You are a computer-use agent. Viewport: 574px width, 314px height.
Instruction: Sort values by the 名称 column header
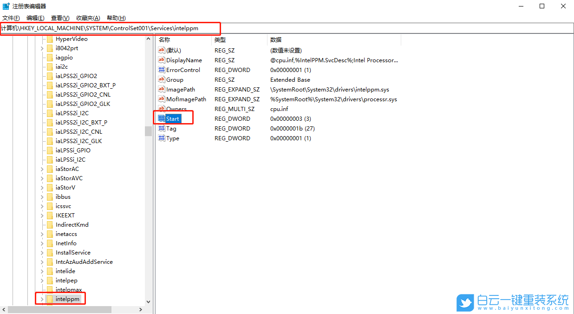pyautogui.click(x=165, y=39)
